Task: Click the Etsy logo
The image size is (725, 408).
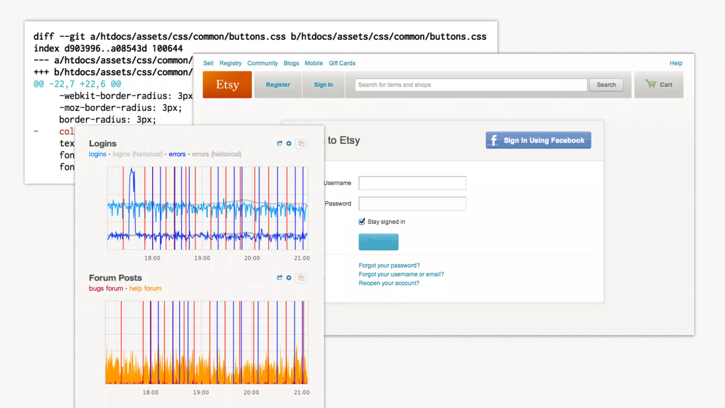Action: coord(227,85)
